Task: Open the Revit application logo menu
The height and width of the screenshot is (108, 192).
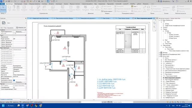Action: 1,1
